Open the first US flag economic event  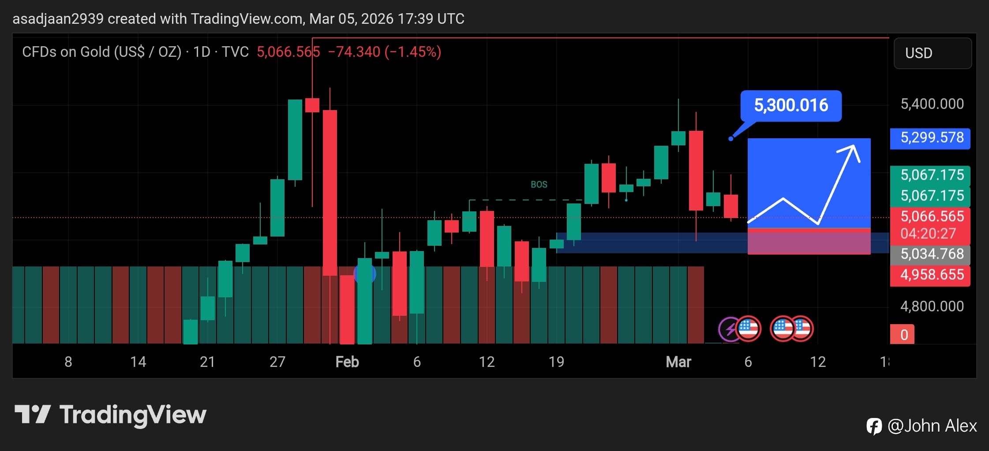point(749,329)
